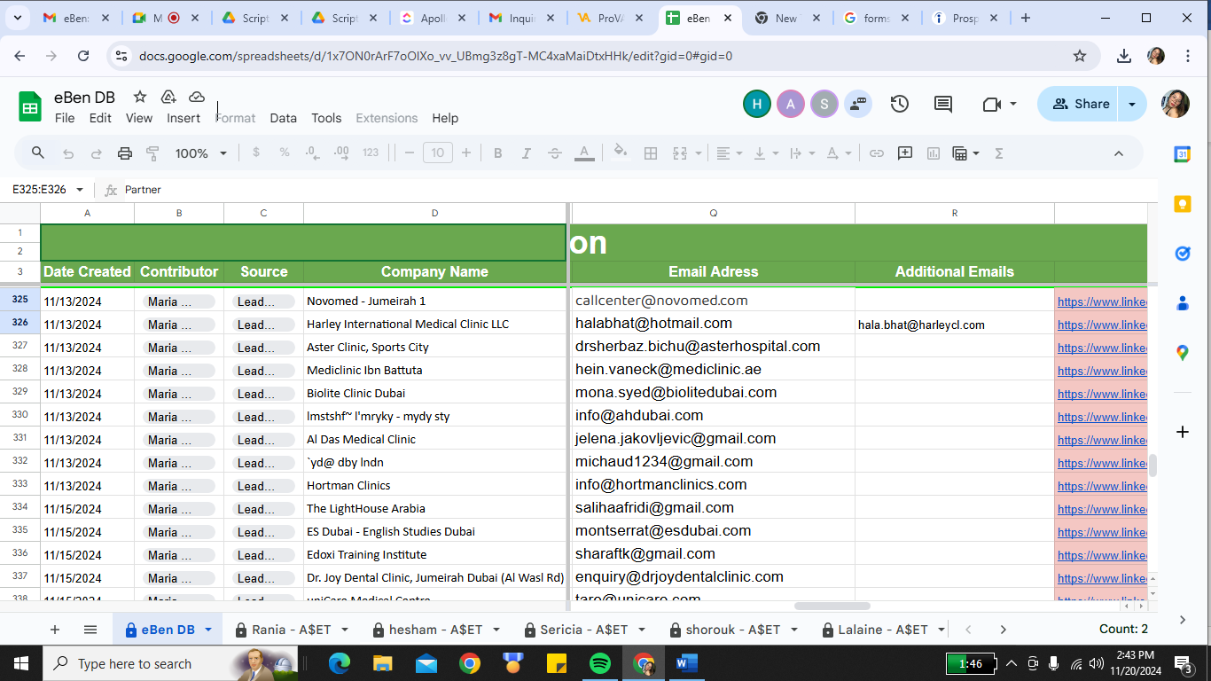Apply percent format to selected cells
The image size is (1211, 681).
pyautogui.click(x=285, y=153)
